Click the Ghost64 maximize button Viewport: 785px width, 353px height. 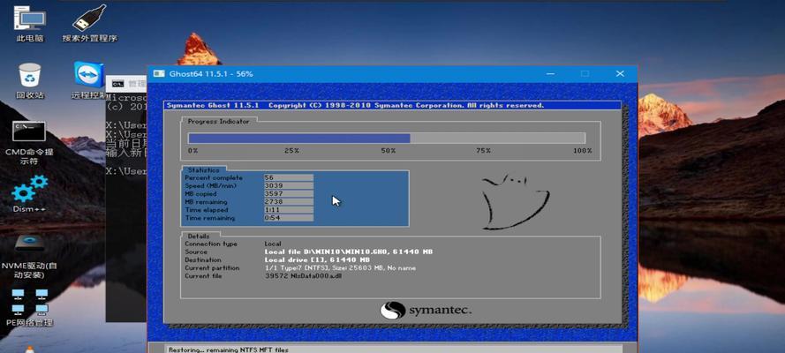tap(585, 73)
